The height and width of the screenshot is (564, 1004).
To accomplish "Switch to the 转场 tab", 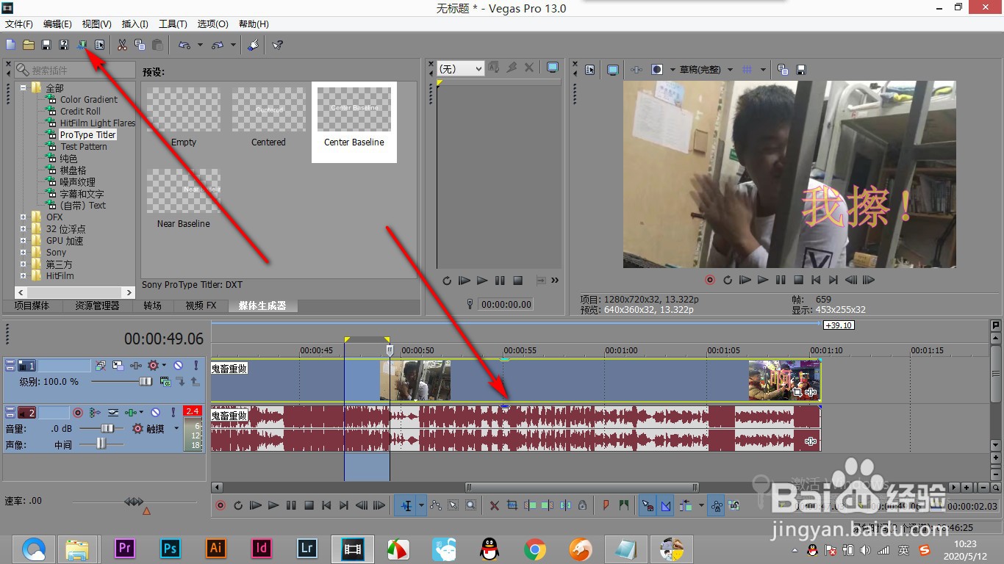I will pyautogui.click(x=152, y=305).
